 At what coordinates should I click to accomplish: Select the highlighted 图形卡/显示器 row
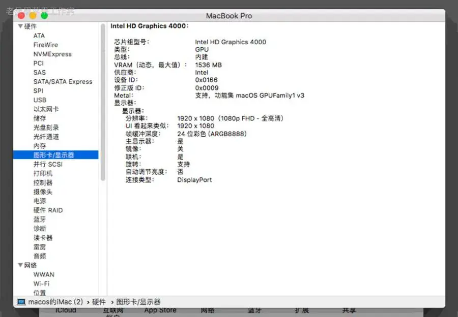56,155
